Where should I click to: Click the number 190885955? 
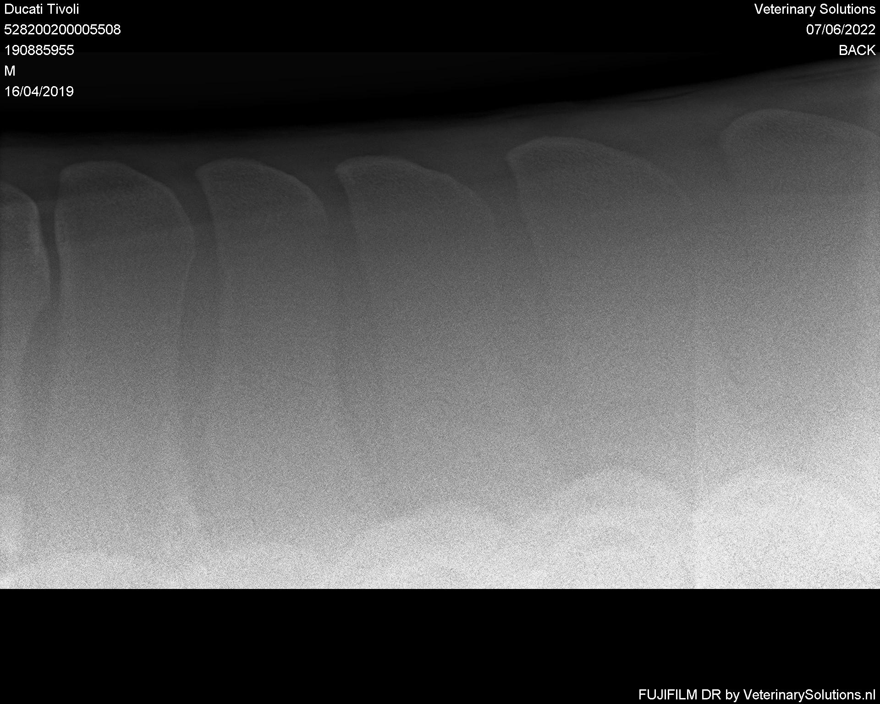click(x=39, y=50)
